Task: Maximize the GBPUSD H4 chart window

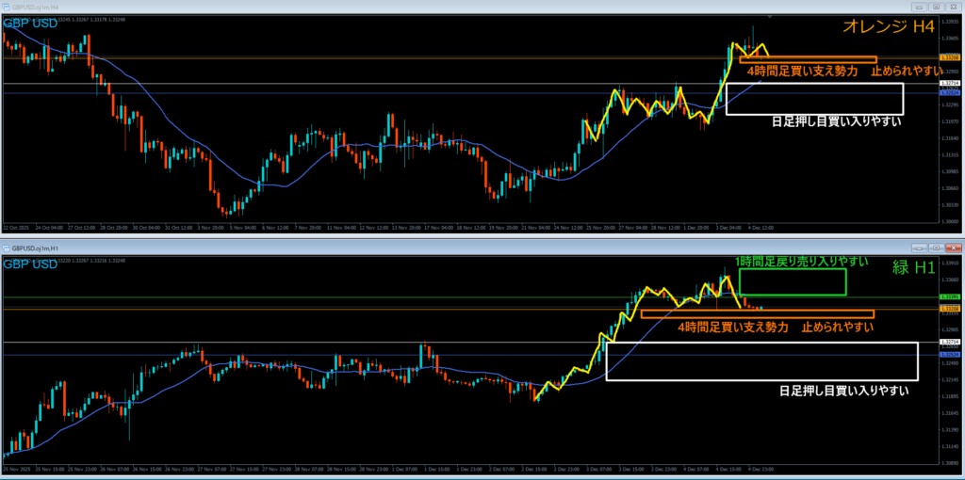Action: pyautogui.click(x=936, y=8)
